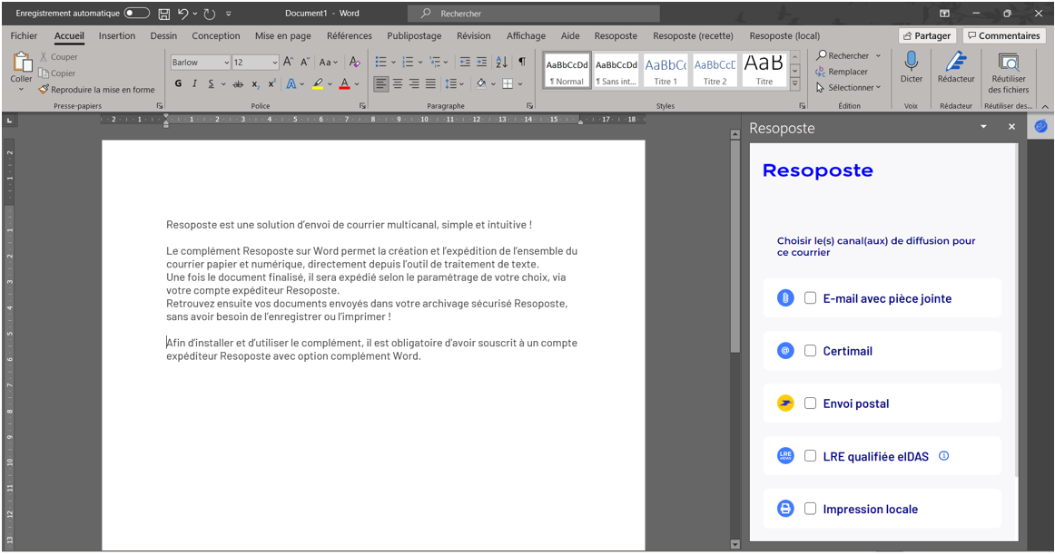Switch to the Mise en page tab

pyautogui.click(x=282, y=36)
